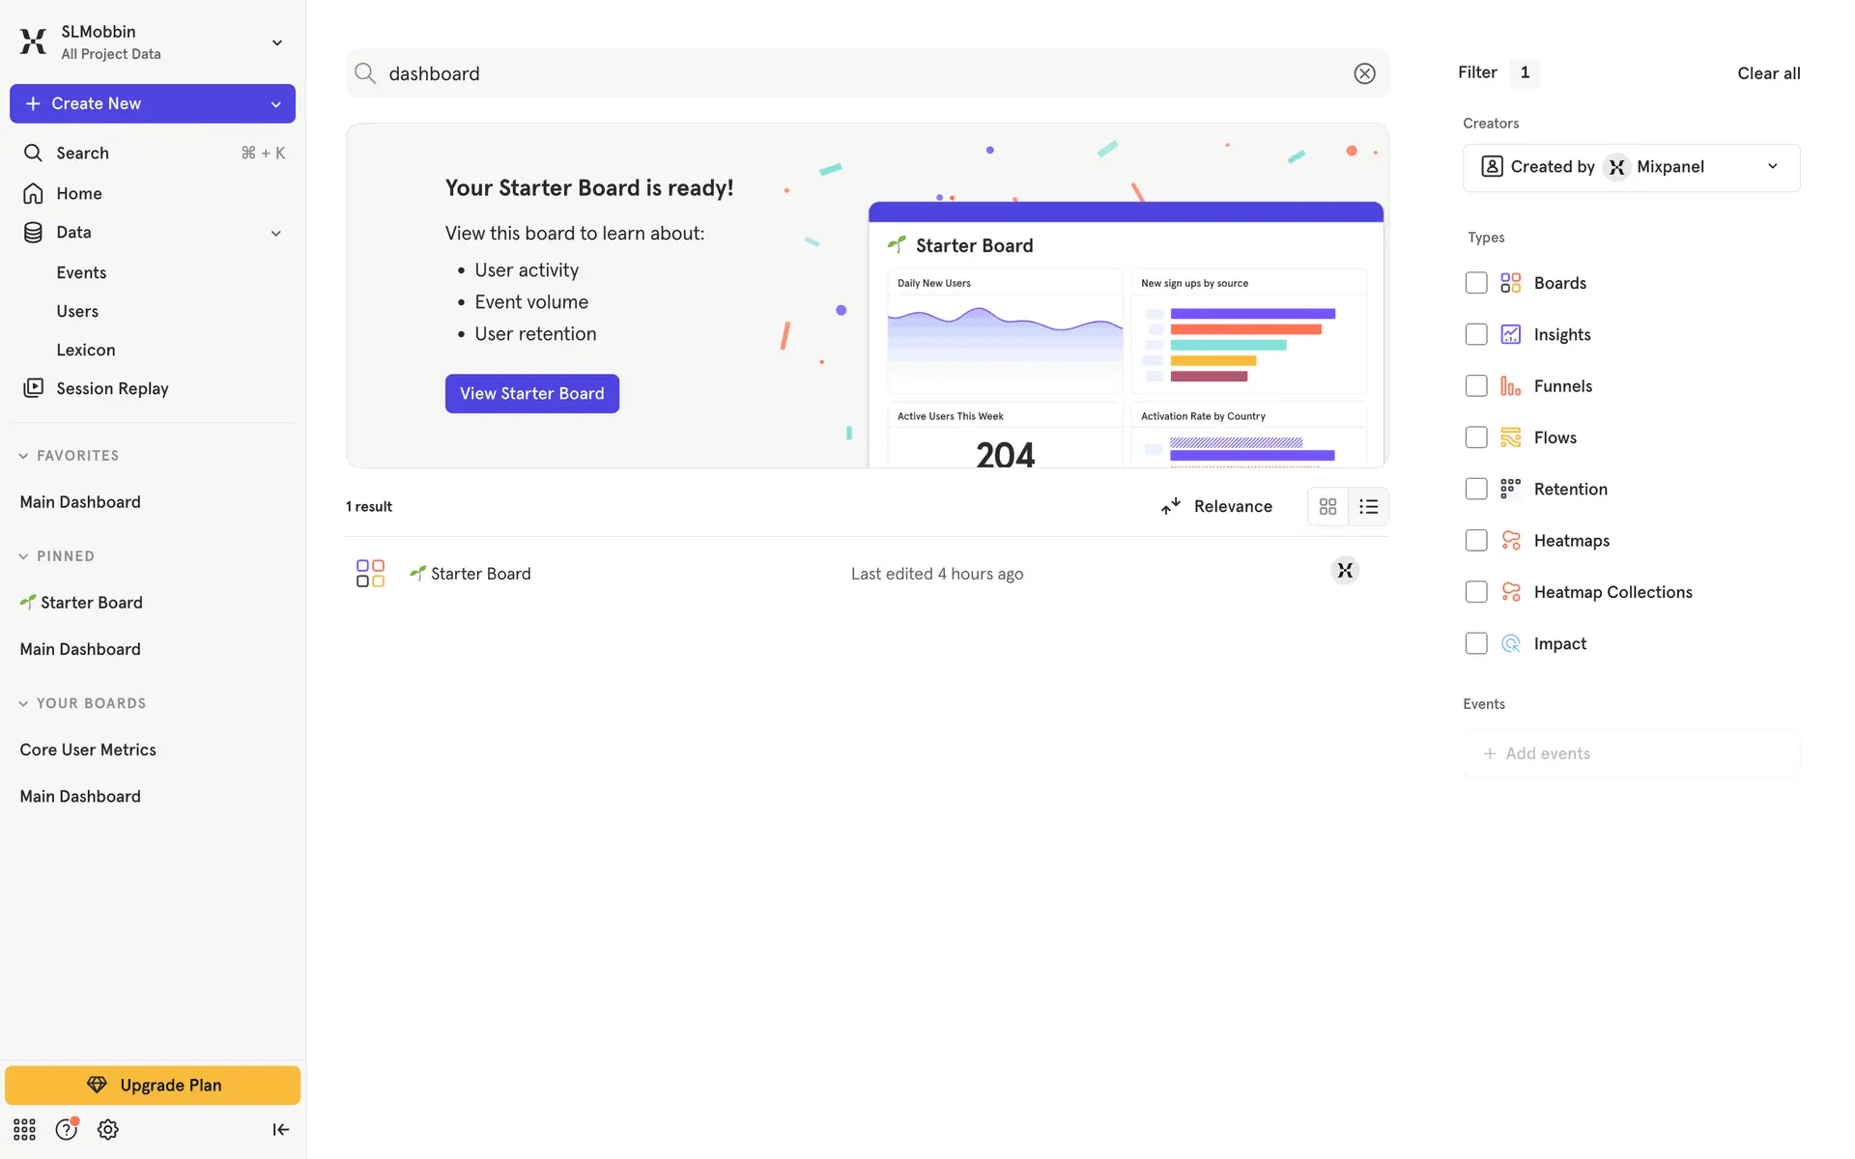Click Mixpanel creator avatar on Starter Board row
The width and height of the screenshot is (1855, 1159).
1344,571
